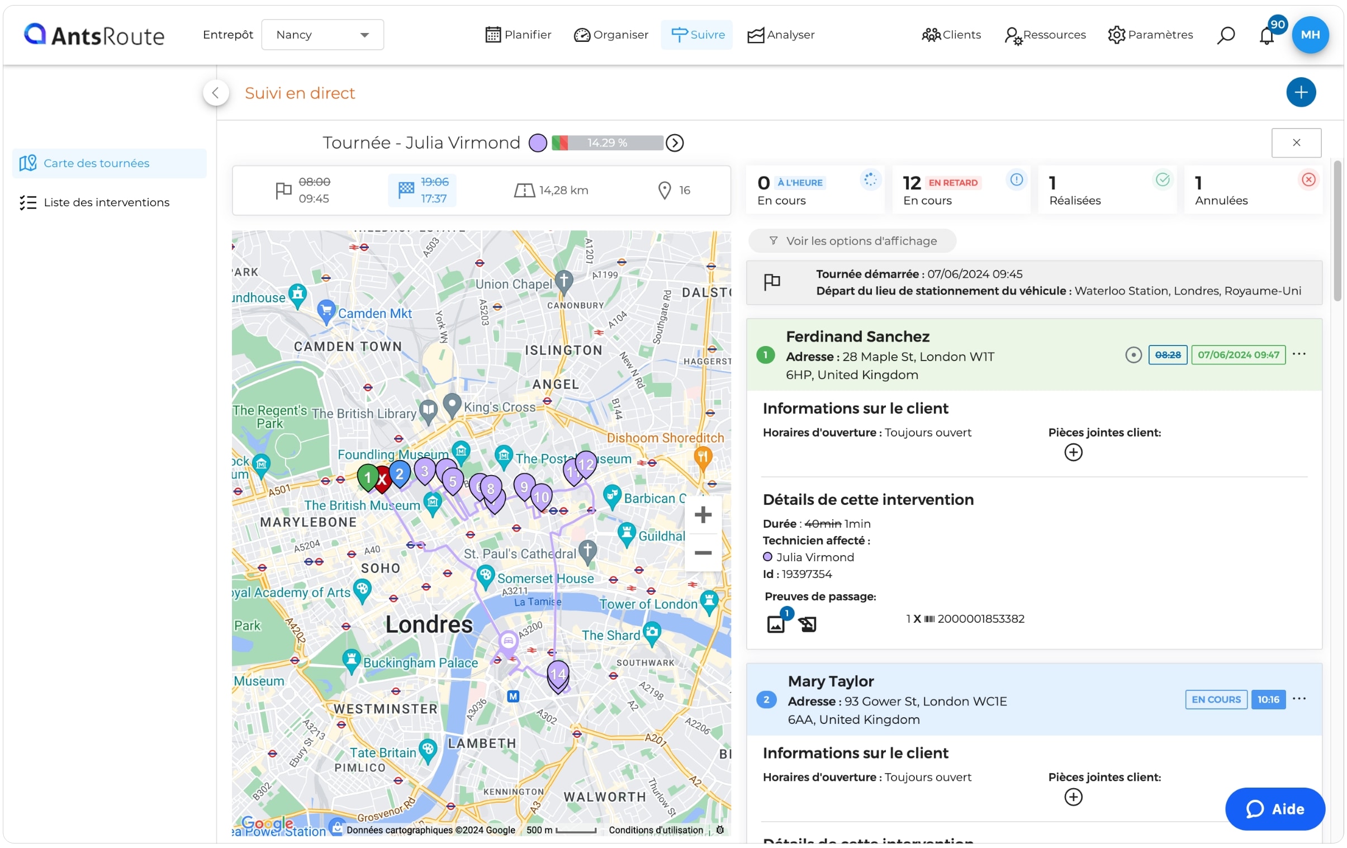Filter by 1 Annulées card
The width and height of the screenshot is (1347, 848).
click(1253, 190)
